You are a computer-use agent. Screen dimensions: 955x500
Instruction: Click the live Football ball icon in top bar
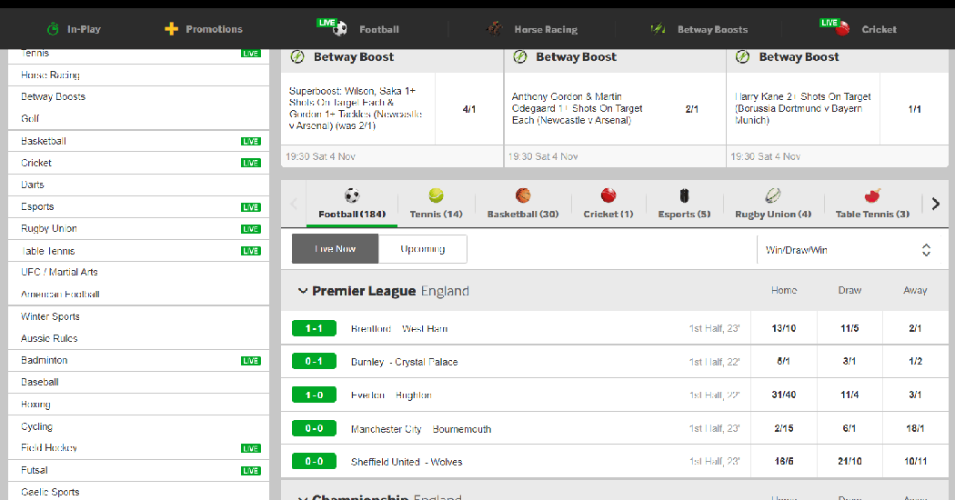coord(333,26)
